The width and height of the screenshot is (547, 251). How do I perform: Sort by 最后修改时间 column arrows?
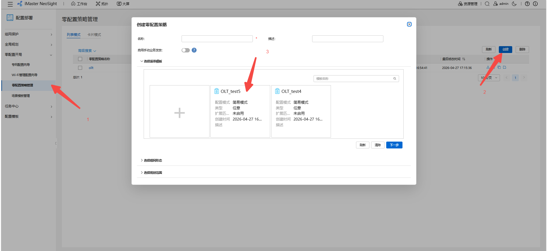464,59
